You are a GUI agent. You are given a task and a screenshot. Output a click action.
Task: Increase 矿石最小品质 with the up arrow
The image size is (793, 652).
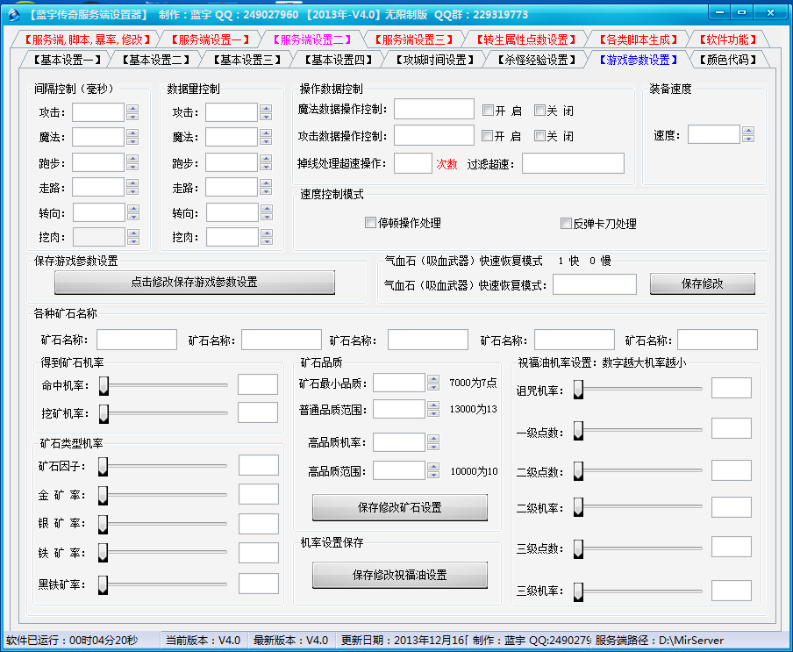point(432,378)
